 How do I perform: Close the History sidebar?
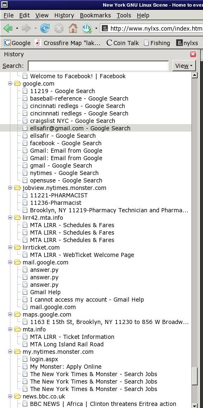pos(193,54)
